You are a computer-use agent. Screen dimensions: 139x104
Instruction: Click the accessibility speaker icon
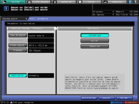coord(130,2)
